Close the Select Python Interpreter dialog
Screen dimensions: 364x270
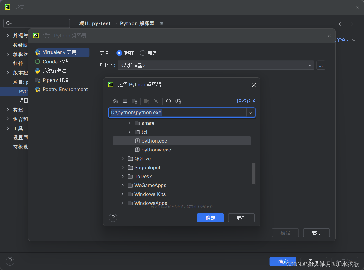(x=254, y=85)
